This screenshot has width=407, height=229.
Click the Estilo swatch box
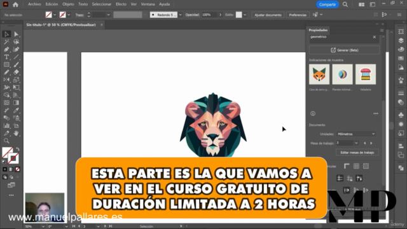click(x=239, y=15)
